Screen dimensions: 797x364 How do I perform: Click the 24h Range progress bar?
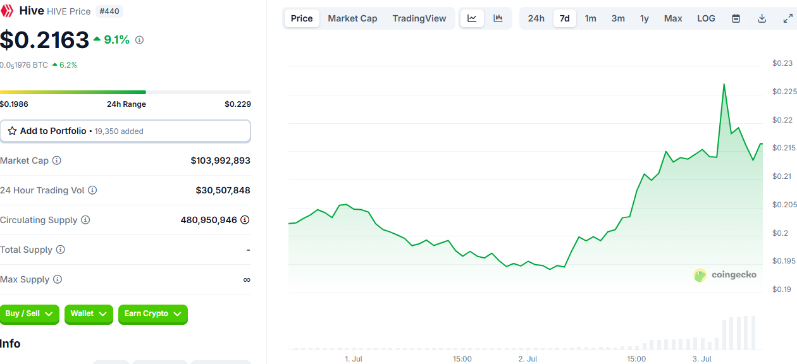point(125,92)
